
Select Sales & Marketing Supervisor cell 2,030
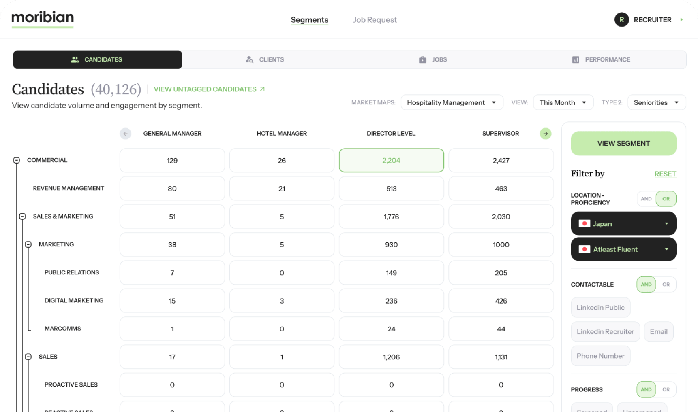[501, 217]
